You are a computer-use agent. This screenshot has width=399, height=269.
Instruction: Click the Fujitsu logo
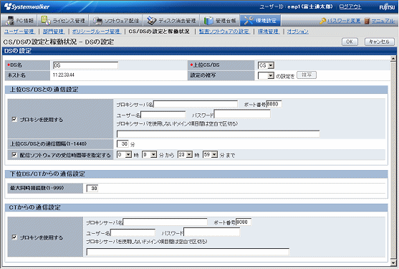pyautogui.click(x=387, y=7)
